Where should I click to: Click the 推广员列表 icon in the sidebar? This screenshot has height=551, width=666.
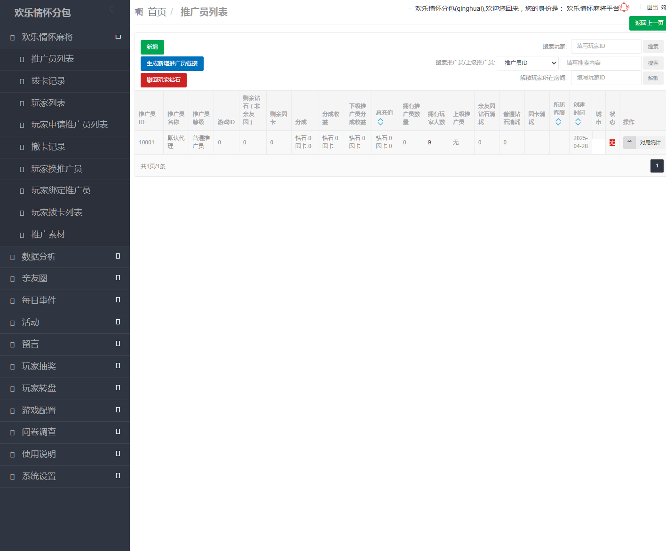[x=22, y=59]
